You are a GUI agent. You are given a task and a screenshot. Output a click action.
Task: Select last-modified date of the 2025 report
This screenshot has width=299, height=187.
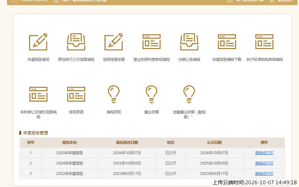[x=127, y=153]
